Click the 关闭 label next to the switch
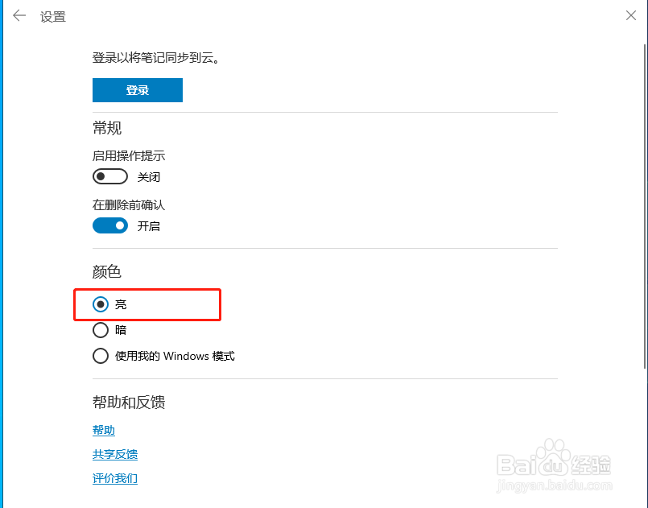 tap(149, 176)
